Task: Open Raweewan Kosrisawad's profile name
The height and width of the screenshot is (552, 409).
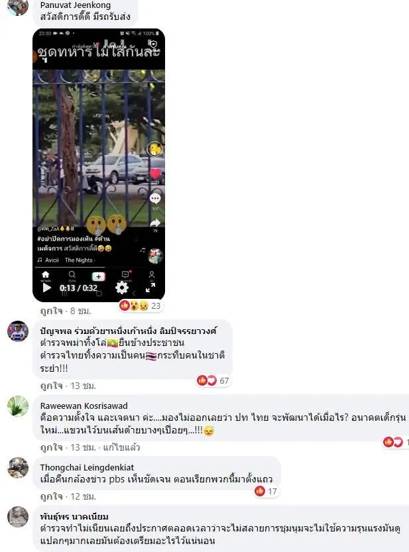Action: (84, 406)
